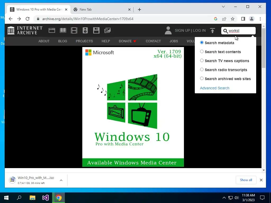Toggle the Chrome side panel icon
271x203 pixels.
[x=243, y=19]
